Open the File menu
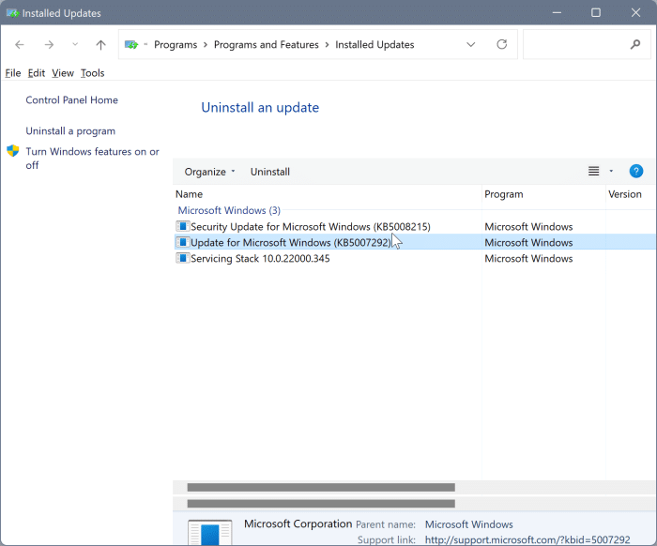657x546 pixels. [x=13, y=73]
